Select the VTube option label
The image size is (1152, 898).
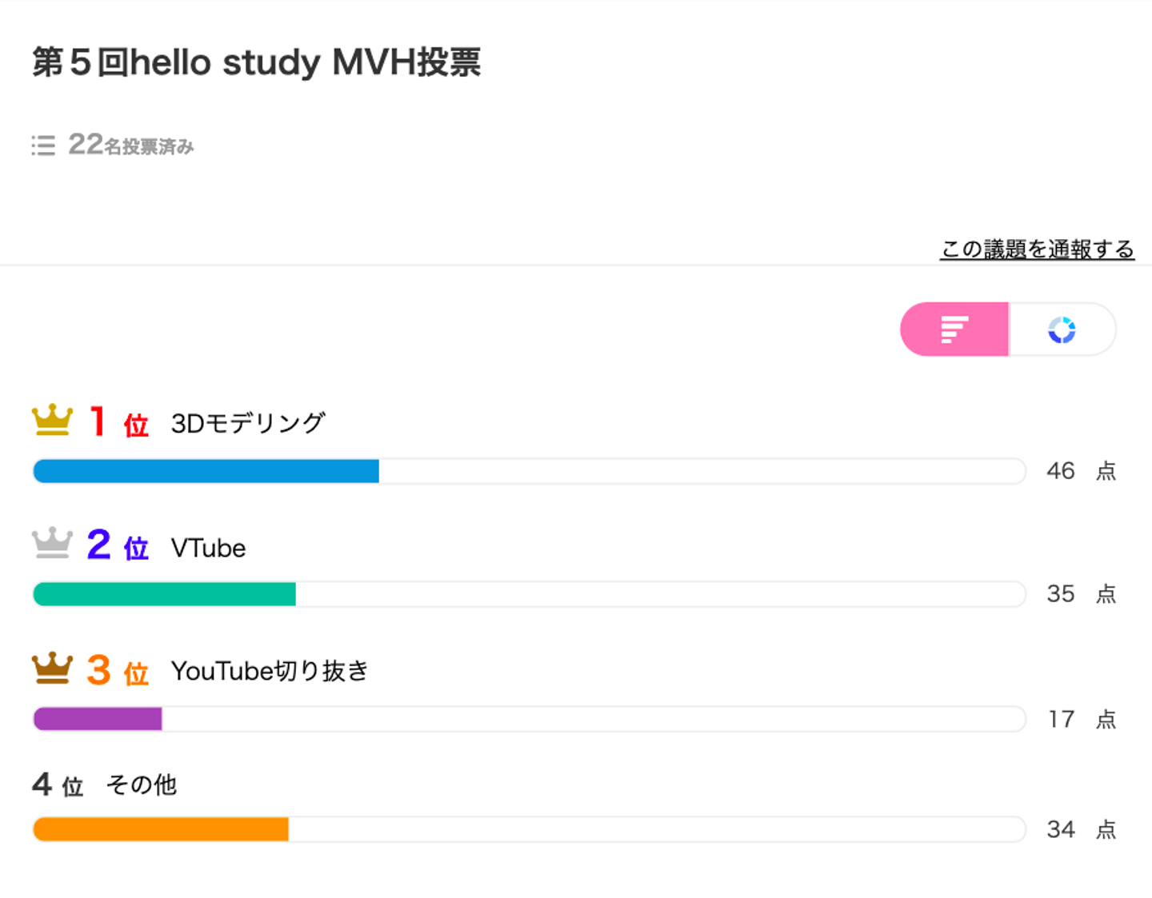[208, 548]
